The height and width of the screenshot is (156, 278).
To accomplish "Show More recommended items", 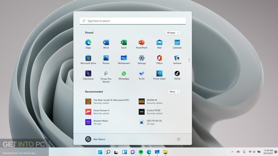I will click(x=174, y=92).
